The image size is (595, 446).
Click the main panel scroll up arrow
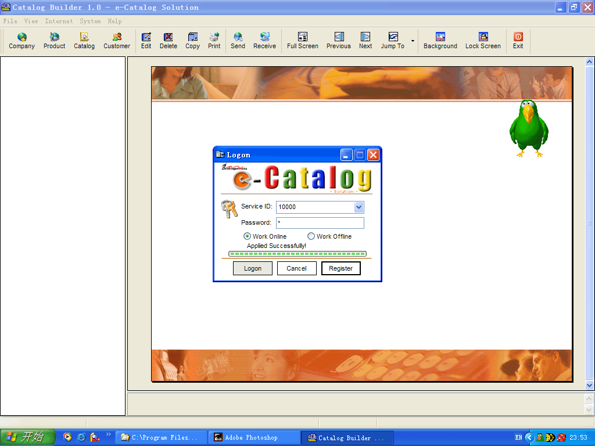click(589, 62)
